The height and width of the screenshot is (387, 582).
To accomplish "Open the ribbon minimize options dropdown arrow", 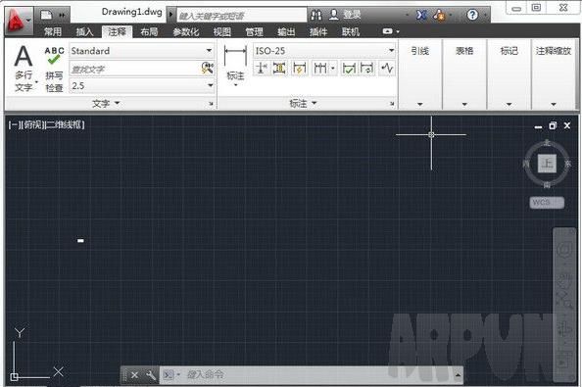I will point(398,32).
